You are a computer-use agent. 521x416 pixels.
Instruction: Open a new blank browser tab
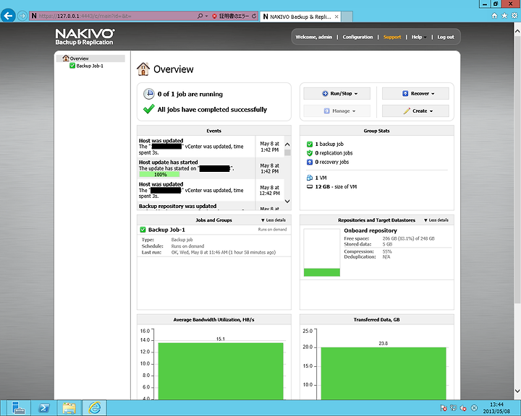pyautogui.click(x=347, y=17)
